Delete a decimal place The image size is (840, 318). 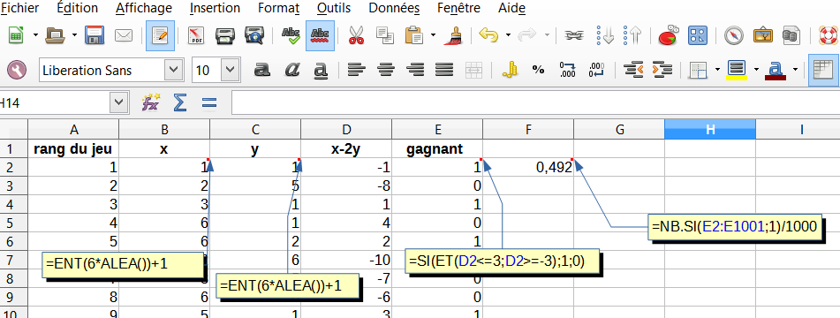coord(596,70)
